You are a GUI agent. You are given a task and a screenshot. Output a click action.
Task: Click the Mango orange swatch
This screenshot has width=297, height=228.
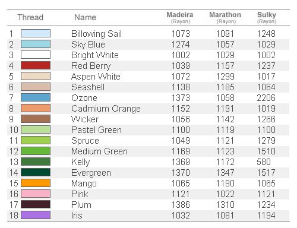click(x=36, y=183)
